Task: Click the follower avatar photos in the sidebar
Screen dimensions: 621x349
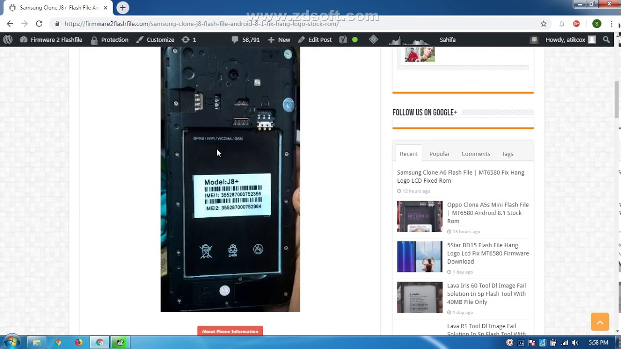Action: click(420, 54)
